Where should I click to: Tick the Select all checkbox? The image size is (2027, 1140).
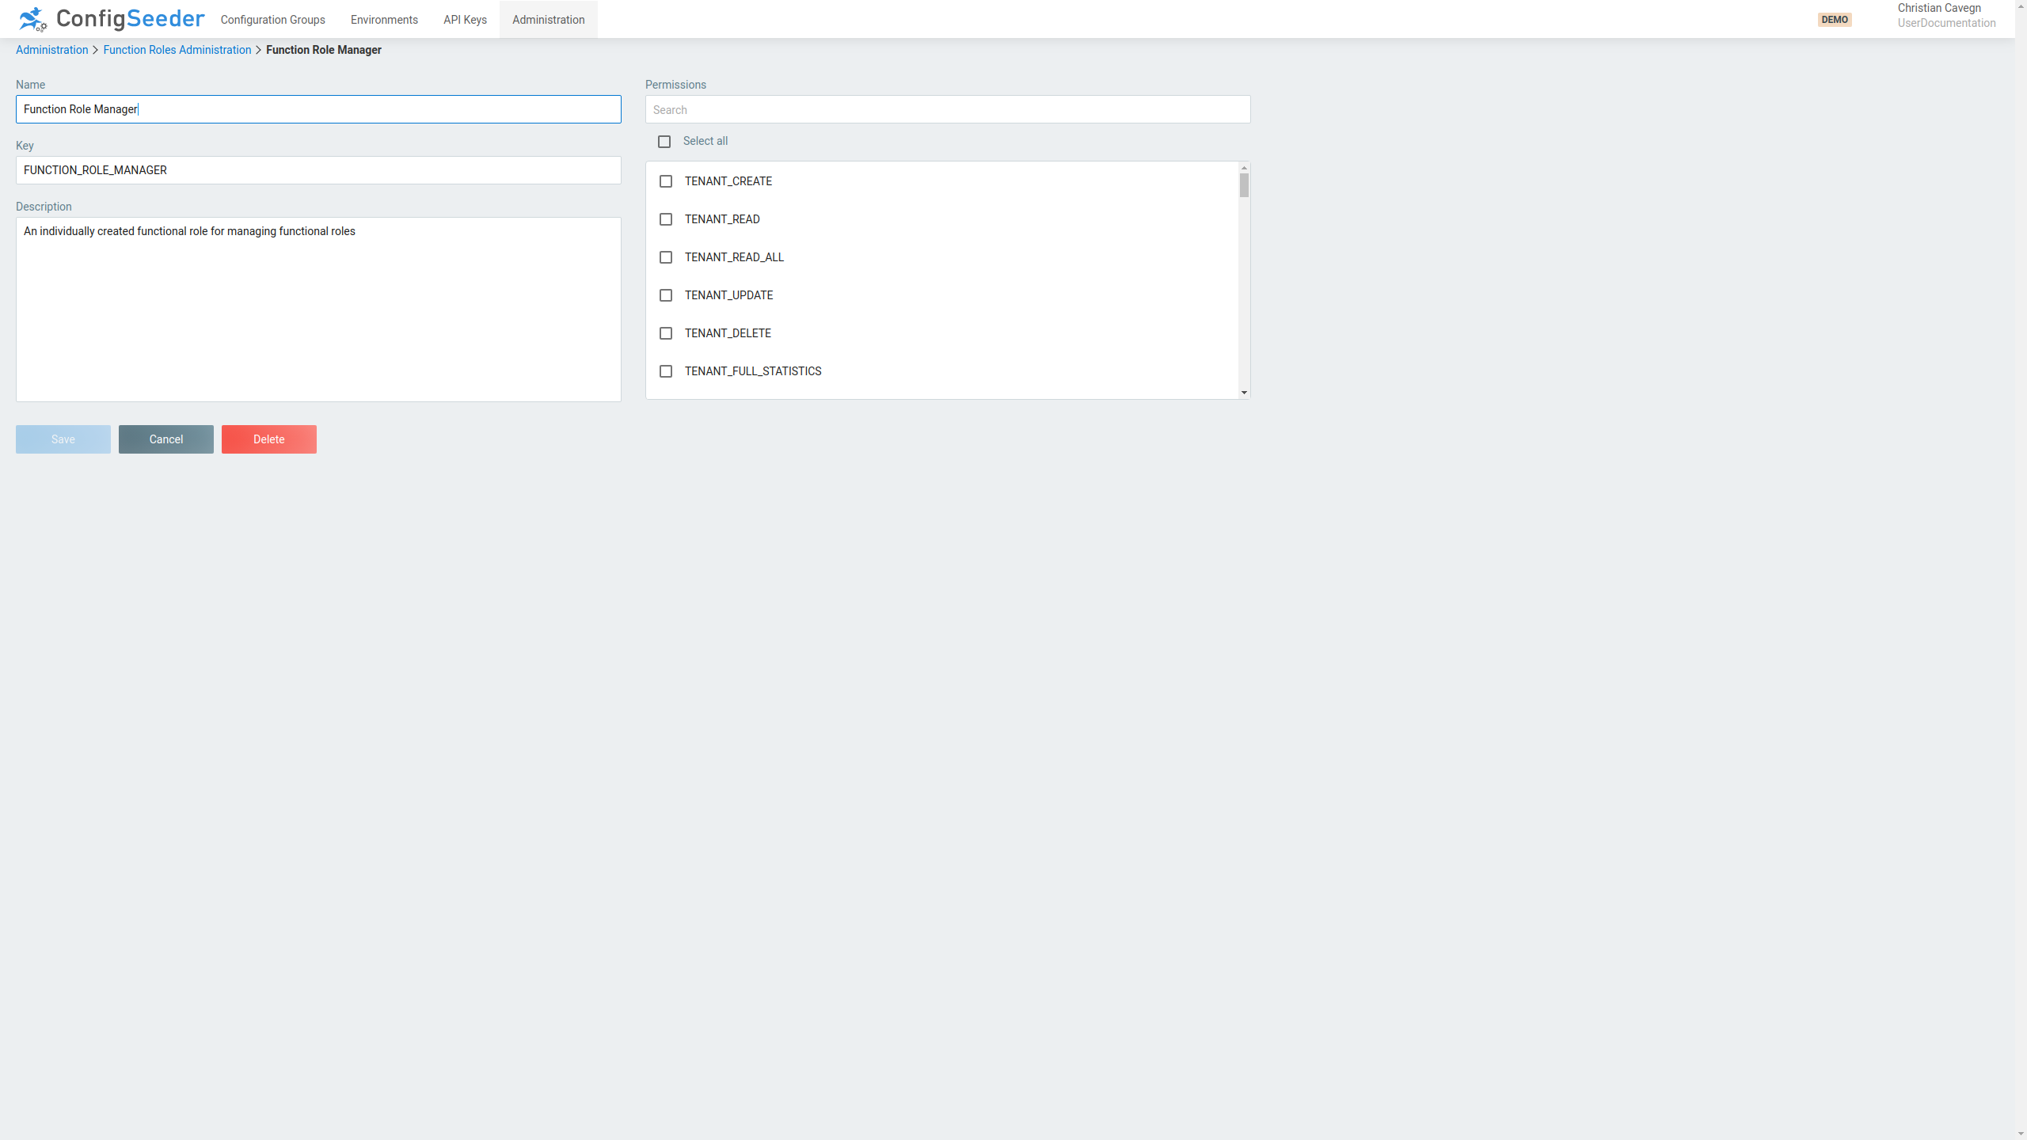click(x=664, y=142)
